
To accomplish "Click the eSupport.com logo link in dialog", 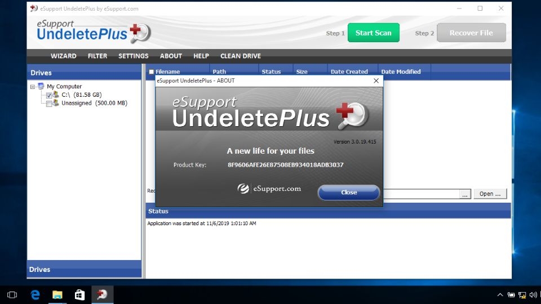I will pos(269,189).
